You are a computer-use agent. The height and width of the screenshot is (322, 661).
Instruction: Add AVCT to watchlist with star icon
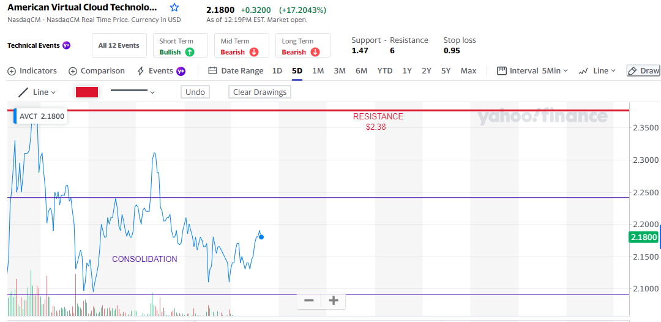coord(174,7)
